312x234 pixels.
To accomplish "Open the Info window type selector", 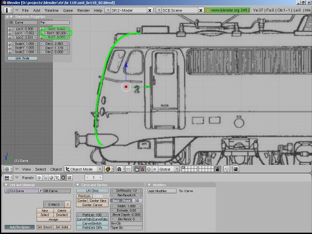I will click(x=8, y=10).
